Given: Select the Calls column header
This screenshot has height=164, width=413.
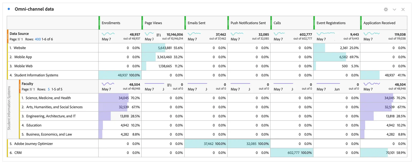Looking at the screenshot, I should click(292, 23).
